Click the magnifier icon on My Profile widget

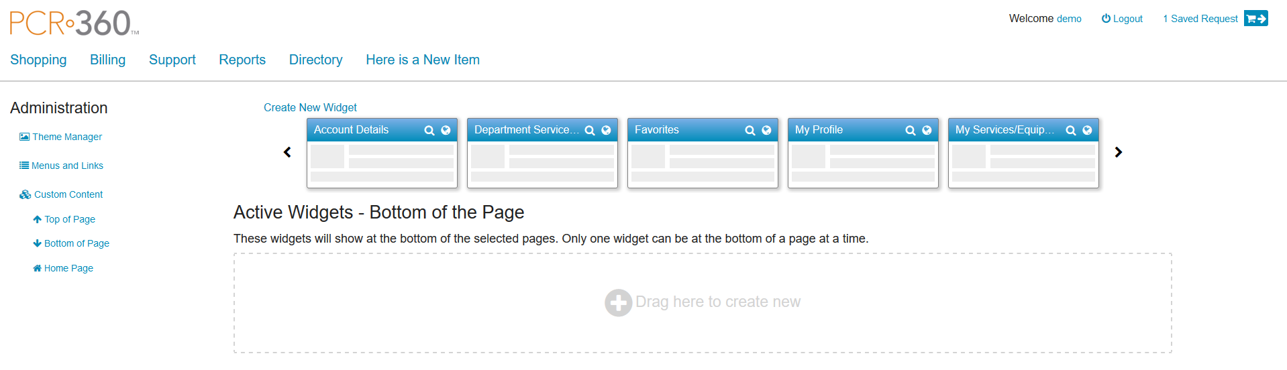[911, 131]
